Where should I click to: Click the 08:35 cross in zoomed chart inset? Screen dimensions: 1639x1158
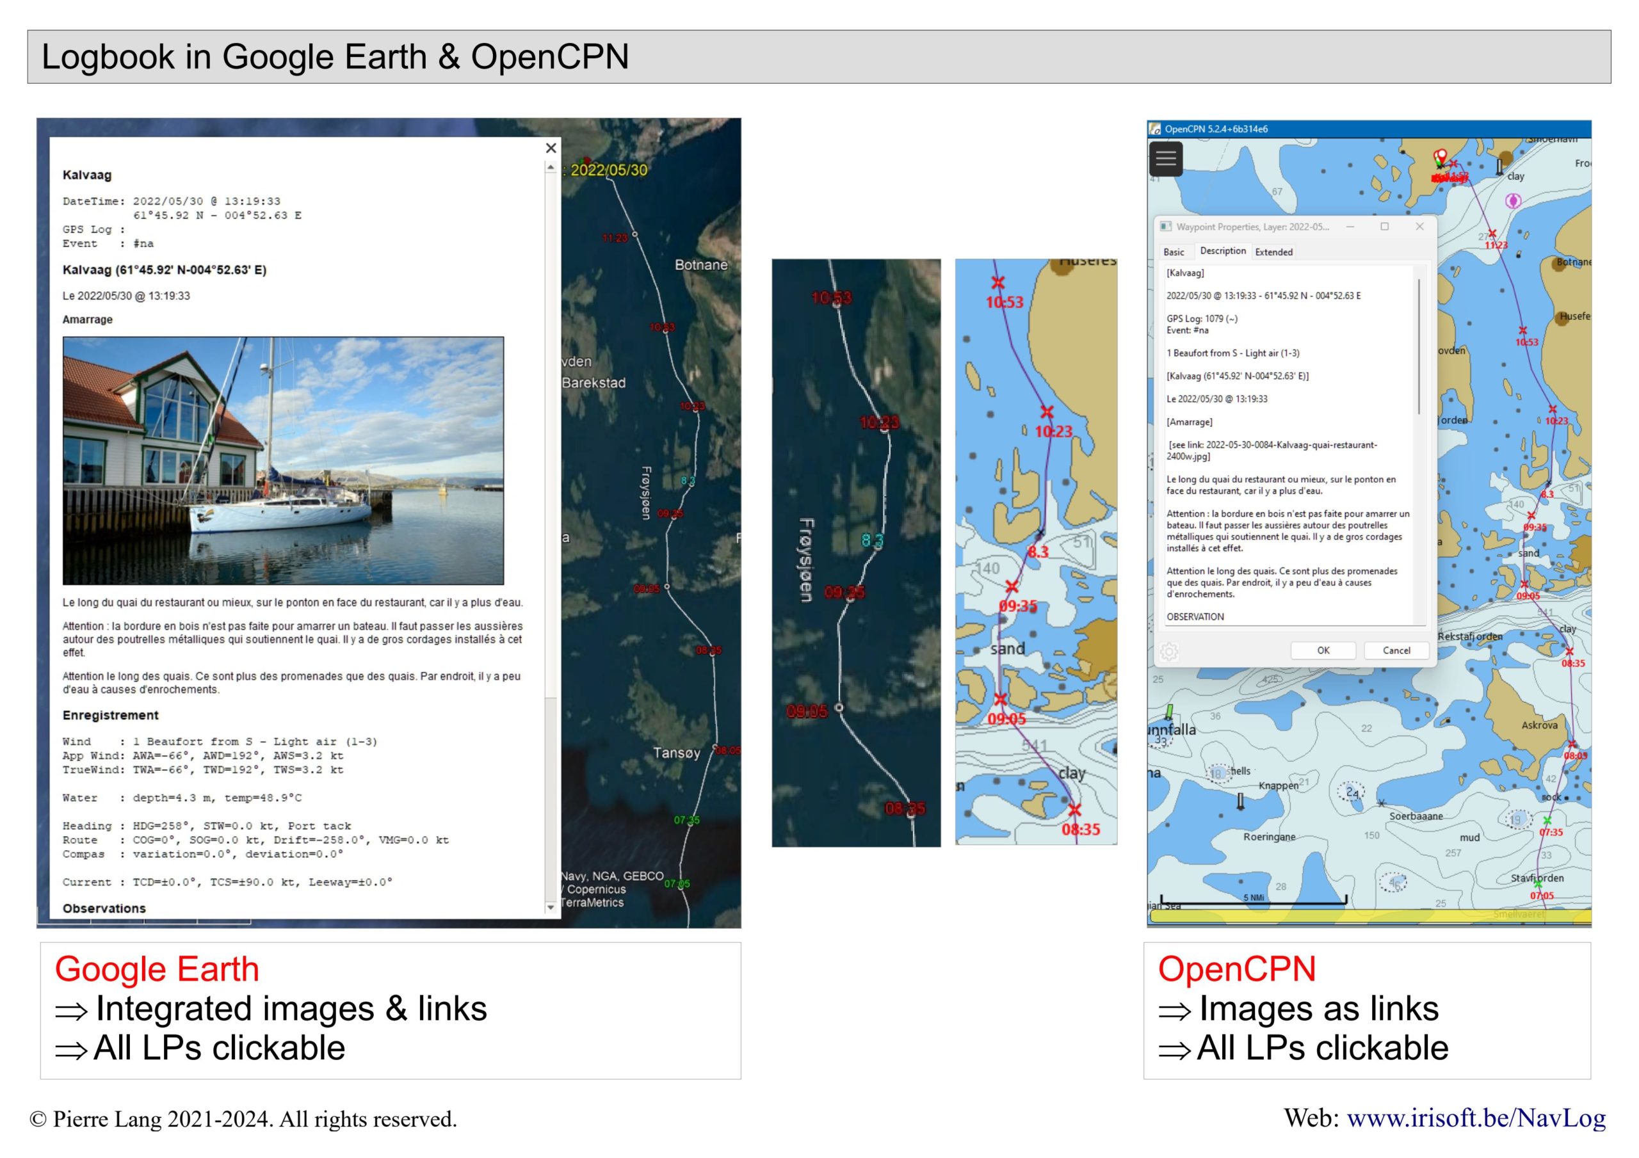(x=1074, y=810)
